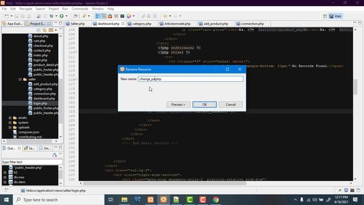The width and height of the screenshot is (364, 205).
Task: Click the Outline sort toolbar icon
Action: (x=55, y=155)
